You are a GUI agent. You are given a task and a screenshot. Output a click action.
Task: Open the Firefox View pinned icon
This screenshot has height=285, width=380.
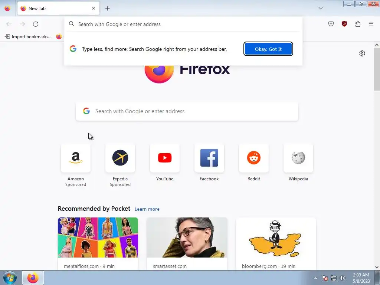coord(7,8)
